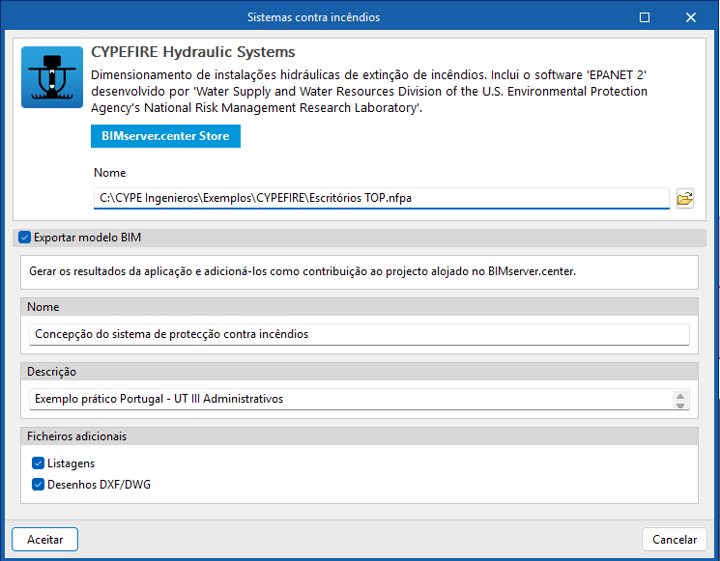720x561 pixels.
Task: Click the 'Gerar os resultados da aplicação' description text
Action: point(302,271)
